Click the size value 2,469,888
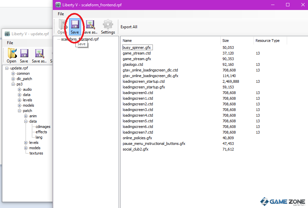The width and height of the screenshot is (308, 208). point(231,81)
